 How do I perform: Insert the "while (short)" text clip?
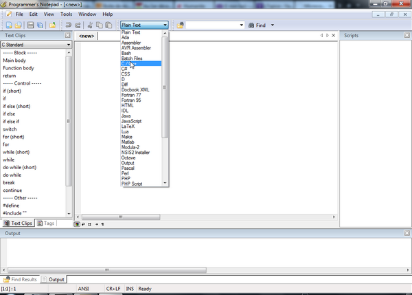pos(16,152)
